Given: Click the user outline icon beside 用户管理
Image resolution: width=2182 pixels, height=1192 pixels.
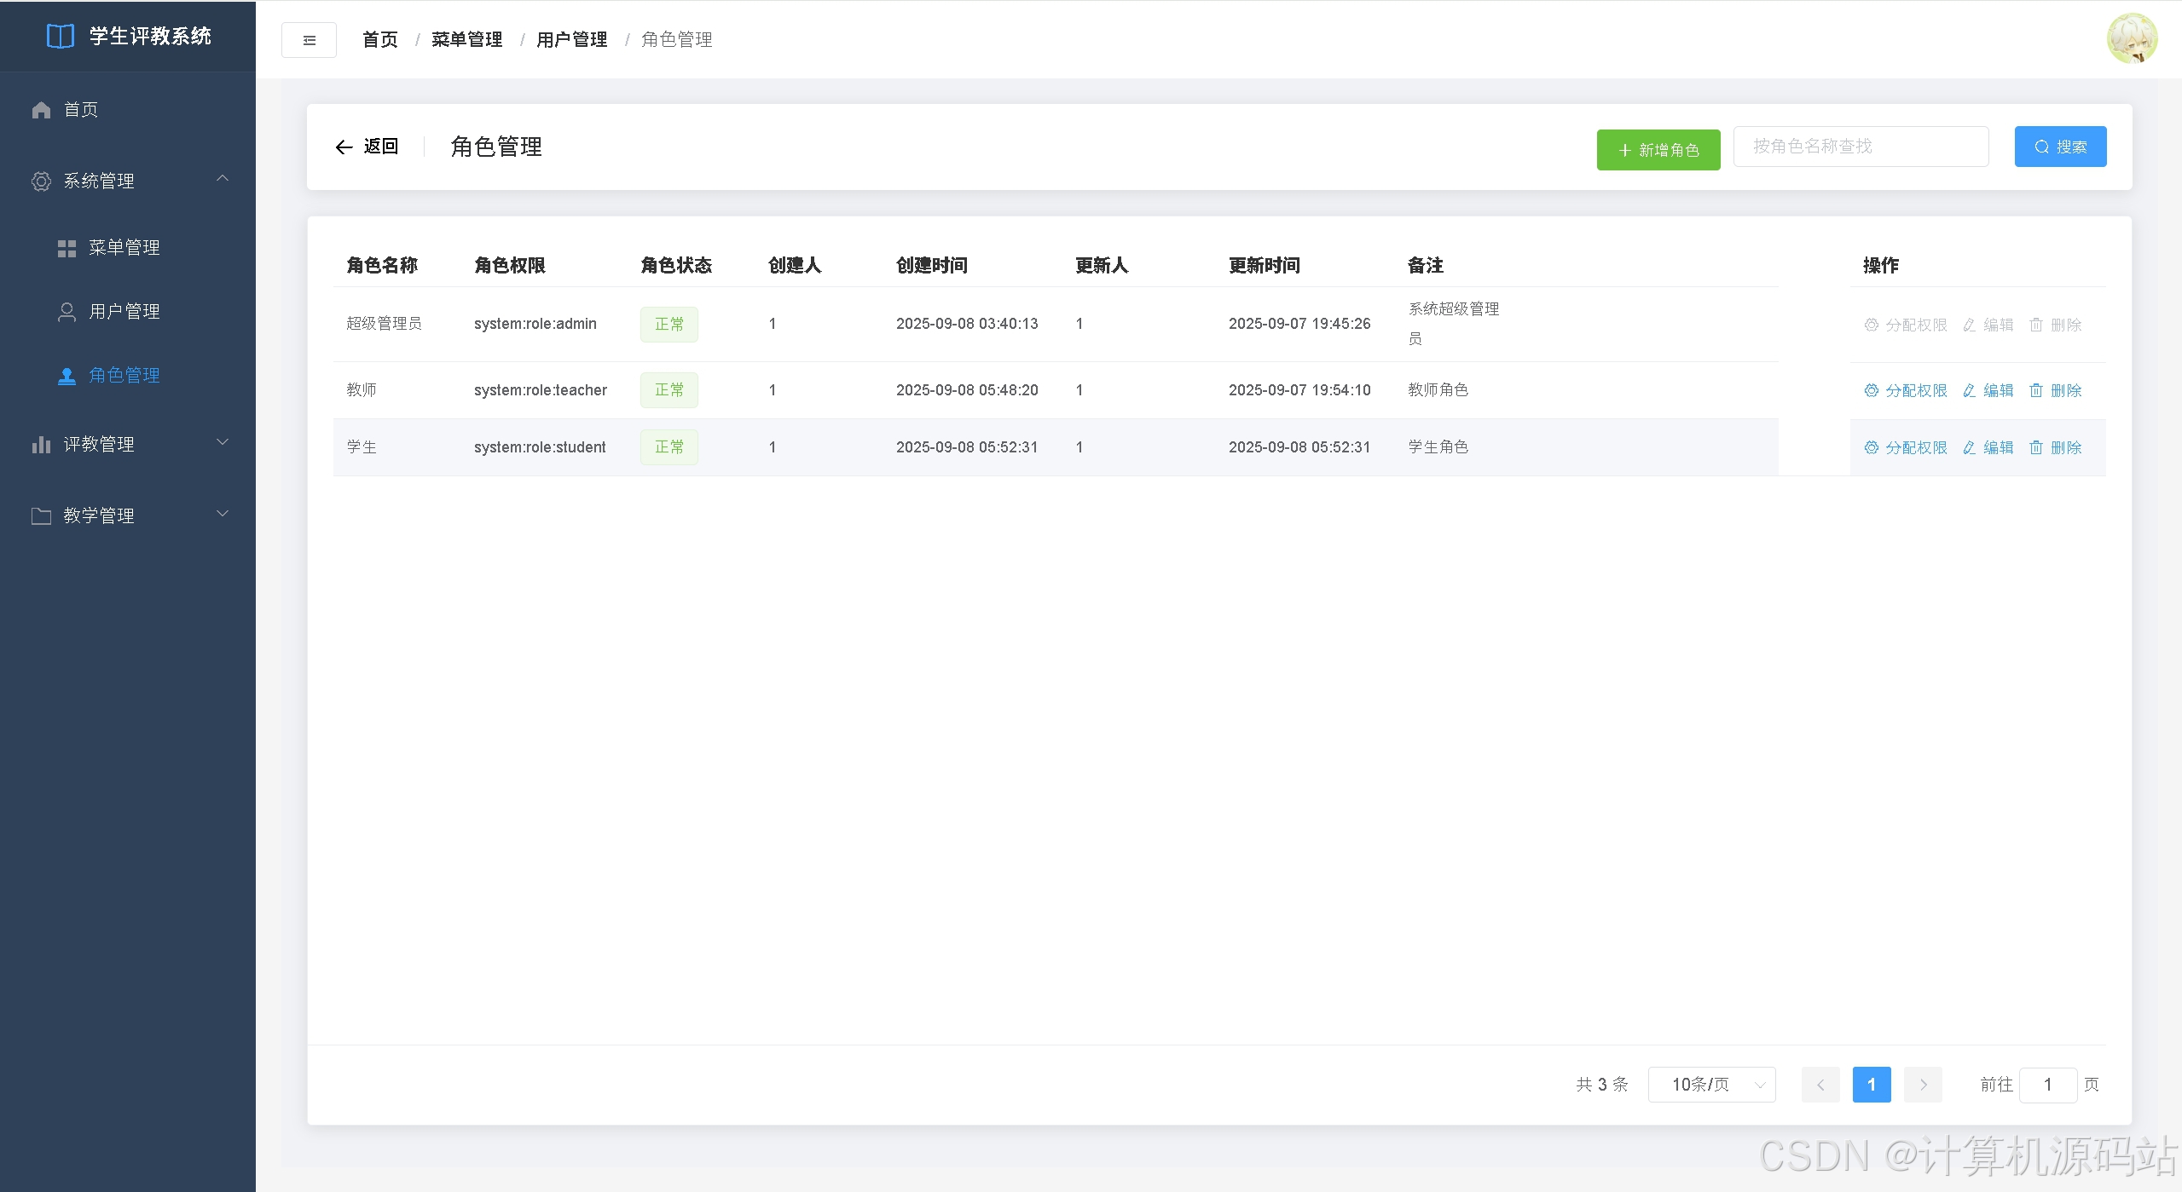Looking at the screenshot, I should click(x=67, y=312).
